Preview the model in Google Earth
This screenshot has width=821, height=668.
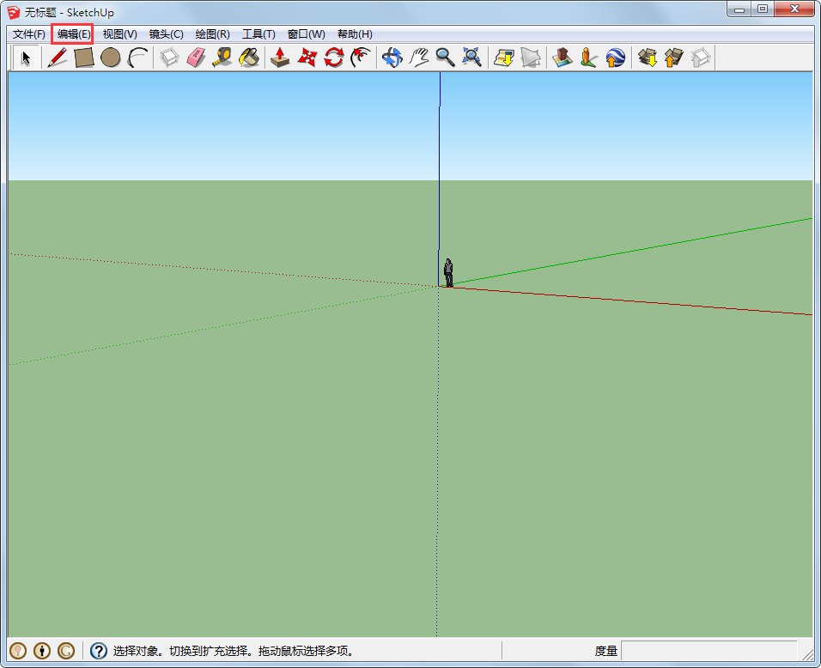click(x=615, y=58)
